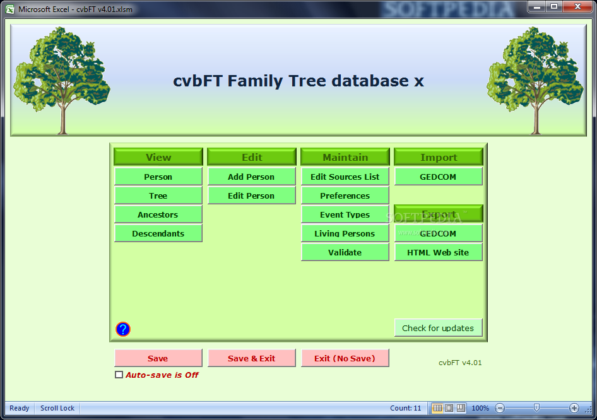Open Edit Sources List
The height and width of the screenshot is (420, 597).
point(345,177)
